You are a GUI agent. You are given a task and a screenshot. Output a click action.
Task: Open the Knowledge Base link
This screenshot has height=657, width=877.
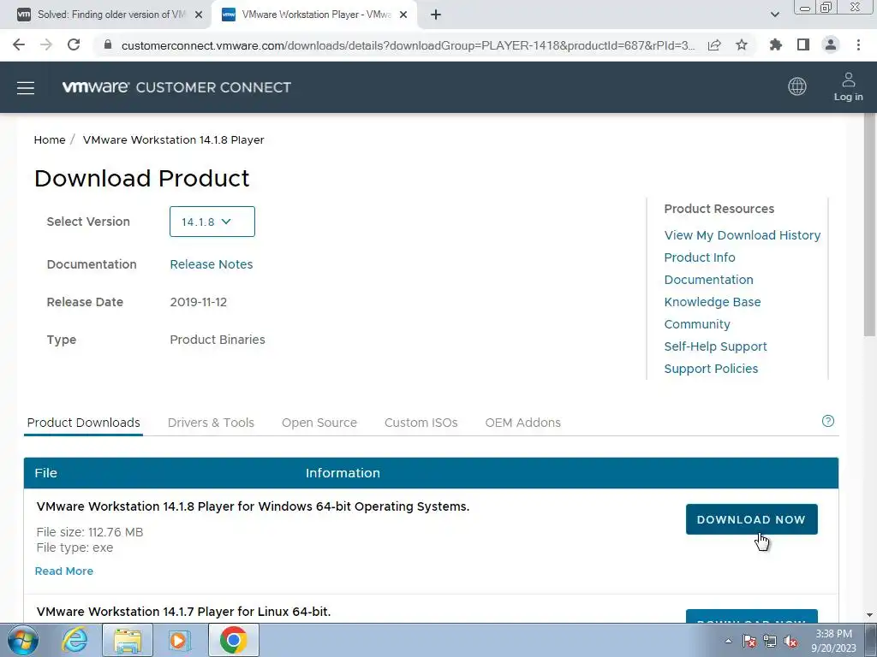click(x=713, y=302)
